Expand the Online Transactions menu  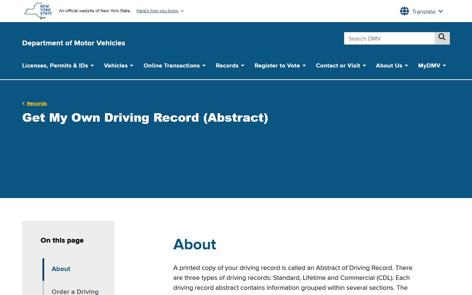174,66
